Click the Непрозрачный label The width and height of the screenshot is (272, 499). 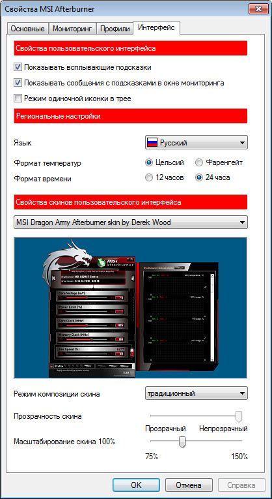(223, 429)
